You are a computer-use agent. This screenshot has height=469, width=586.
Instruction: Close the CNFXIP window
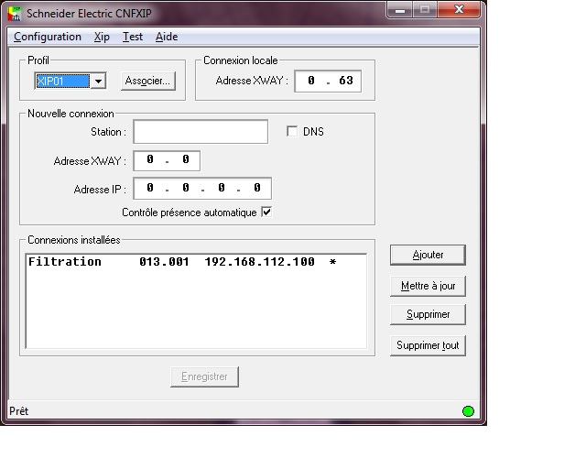coord(459,10)
